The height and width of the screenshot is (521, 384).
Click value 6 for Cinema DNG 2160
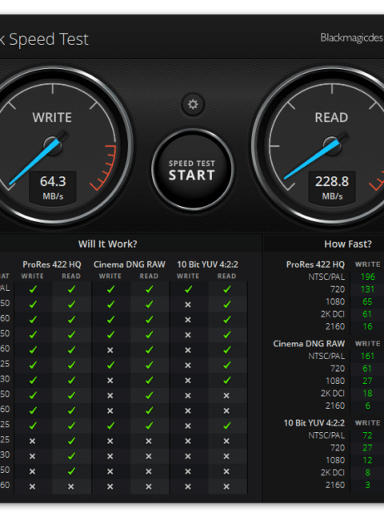click(368, 406)
